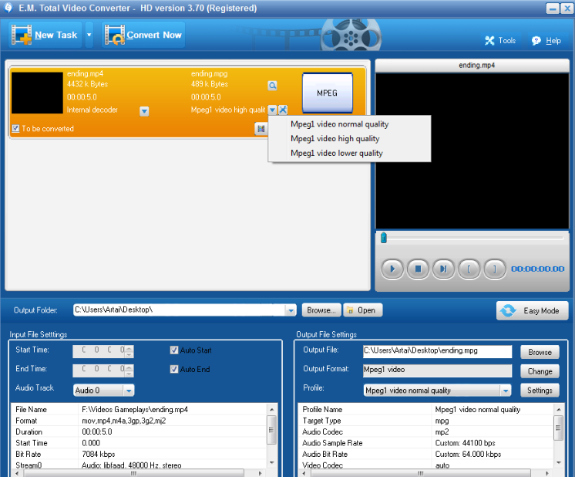Open the Tools menu
Image resolution: width=575 pixels, height=477 pixels.
pyautogui.click(x=500, y=40)
